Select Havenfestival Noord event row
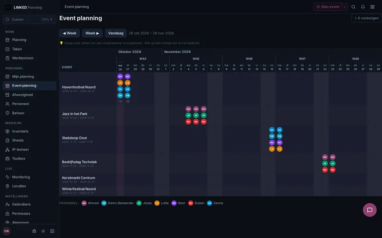 point(79,87)
